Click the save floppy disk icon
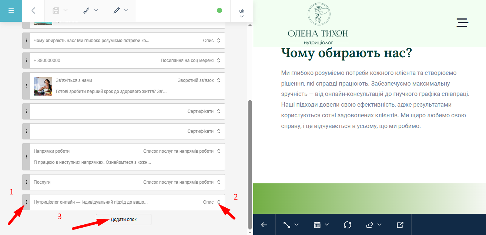The image size is (486, 235). pos(56,11)
